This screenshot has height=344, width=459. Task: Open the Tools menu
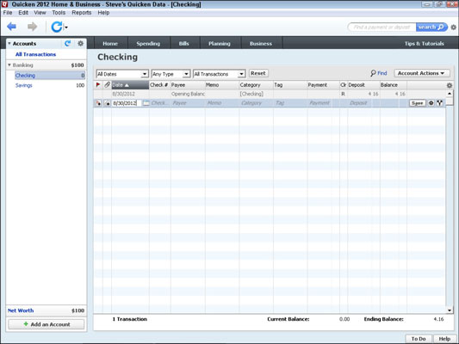tap(59, 13)
